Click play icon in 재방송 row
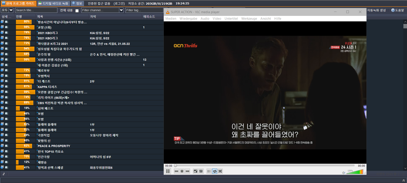The width and height of the screenshot is (407, 183). pos(6,162)
